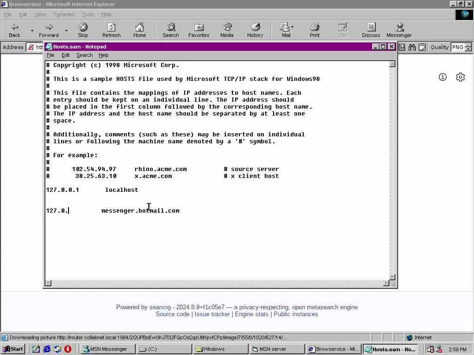Image resolution: width=474 pixels, height=355 pixels.
Task: Open the Favorites pane
Action: click(199, 30)
